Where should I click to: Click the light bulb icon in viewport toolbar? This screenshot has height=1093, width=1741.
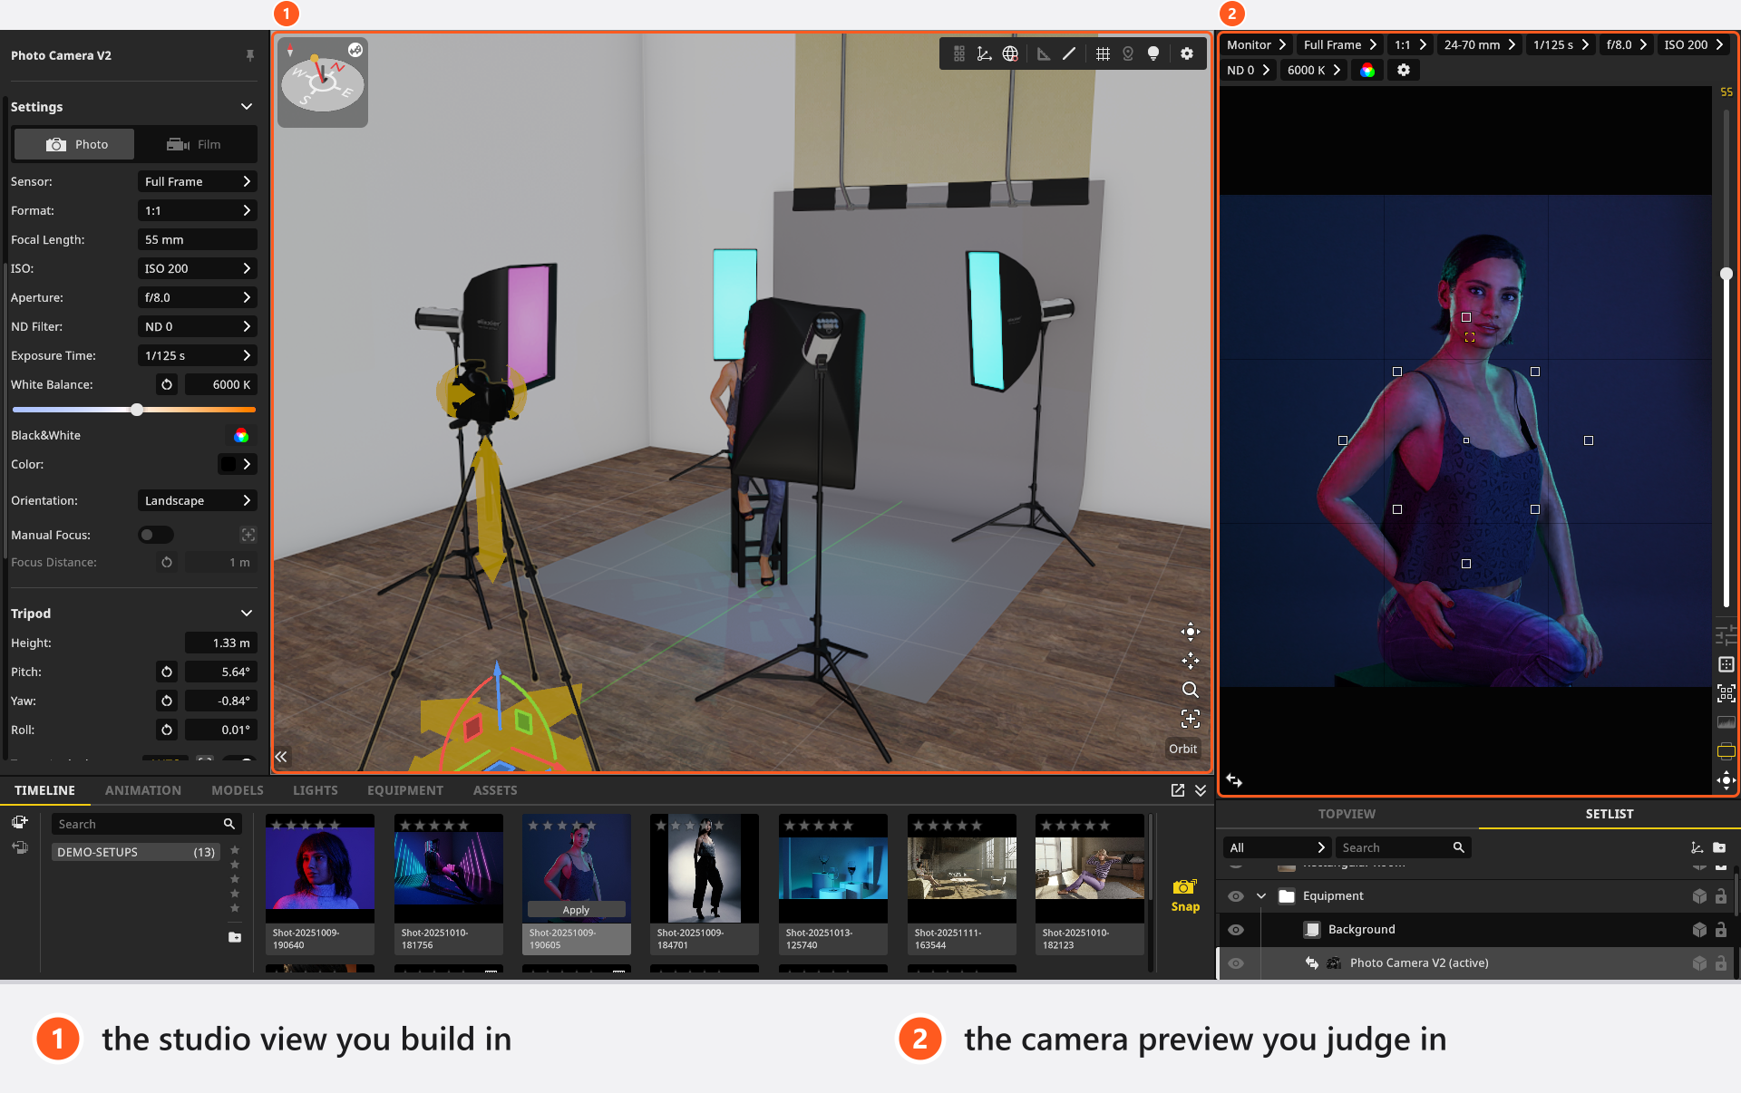(1153, 53)
